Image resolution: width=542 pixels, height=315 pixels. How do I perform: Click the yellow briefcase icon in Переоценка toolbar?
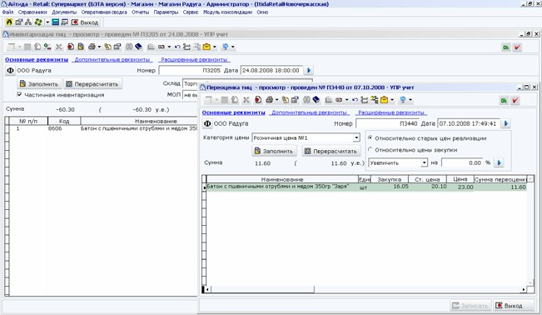384,100
